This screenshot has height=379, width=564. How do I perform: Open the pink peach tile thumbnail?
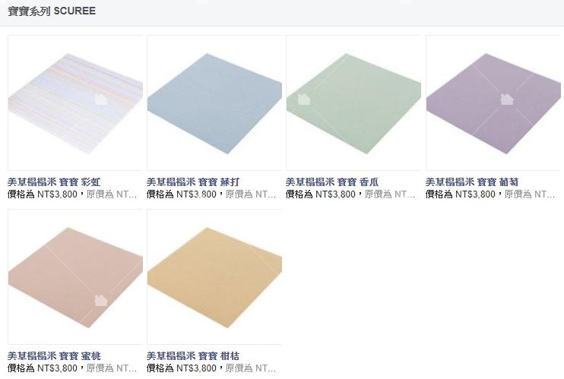point(75,277)
